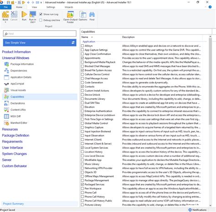
Task: Click the Cancel build icon
Action: tap(14, 15)
